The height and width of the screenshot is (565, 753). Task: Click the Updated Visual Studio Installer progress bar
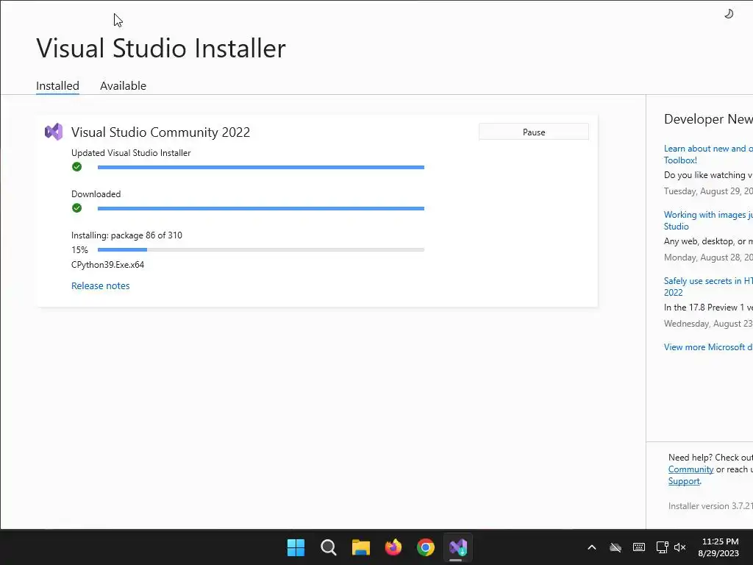point(261,167)
